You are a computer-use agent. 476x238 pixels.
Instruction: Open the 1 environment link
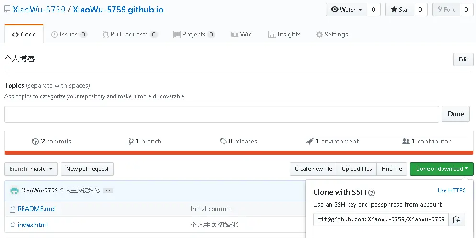[x=332, y=141]
